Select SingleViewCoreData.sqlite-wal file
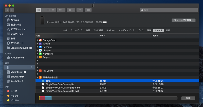 pos(117,91)
